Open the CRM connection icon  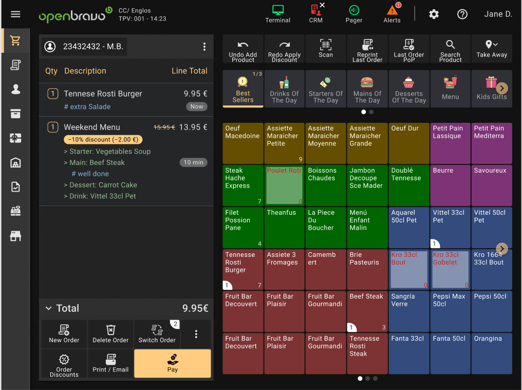pos(316,14)
